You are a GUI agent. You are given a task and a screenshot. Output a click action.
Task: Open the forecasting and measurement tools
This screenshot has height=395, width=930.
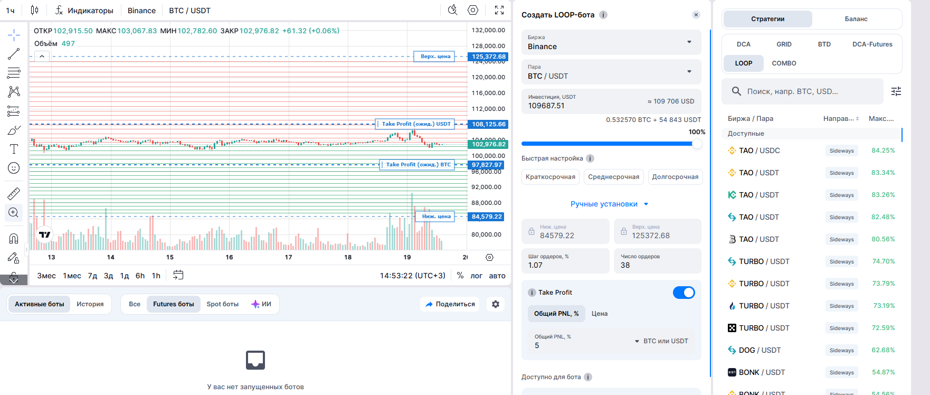coord(14,111)
